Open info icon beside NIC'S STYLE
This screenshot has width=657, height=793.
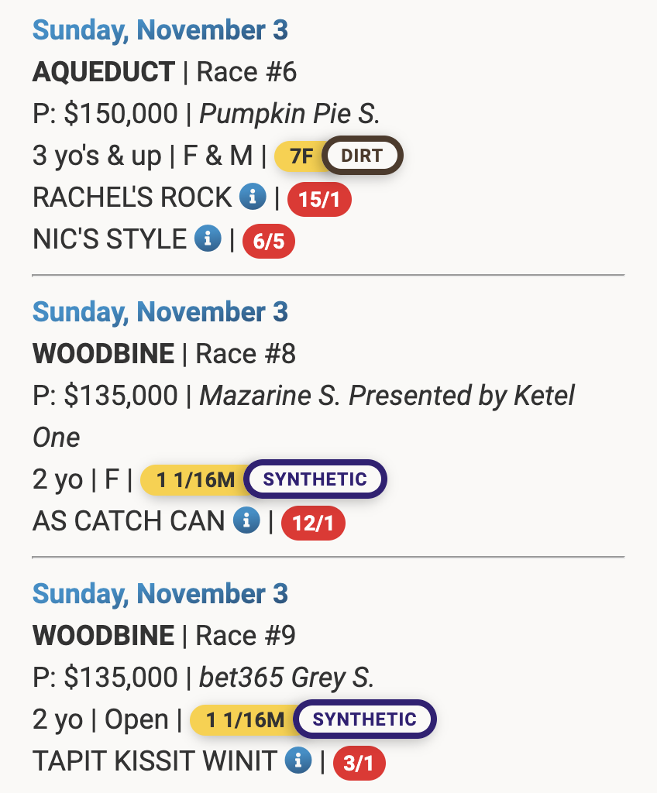coord(207,239)
